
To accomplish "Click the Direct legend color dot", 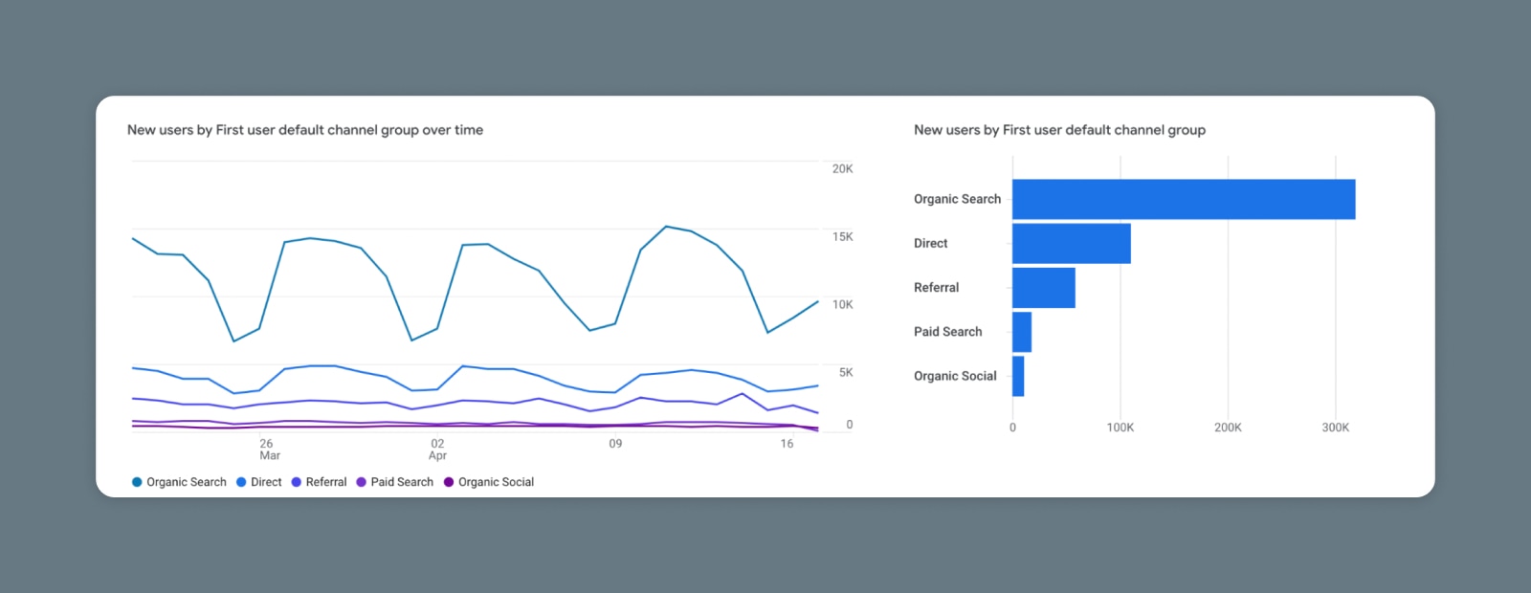I will click(x=241, y=482).
